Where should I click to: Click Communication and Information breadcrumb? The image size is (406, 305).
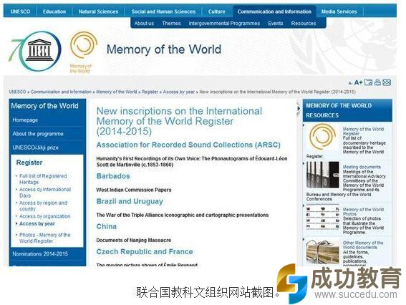(x=61, y=92)
